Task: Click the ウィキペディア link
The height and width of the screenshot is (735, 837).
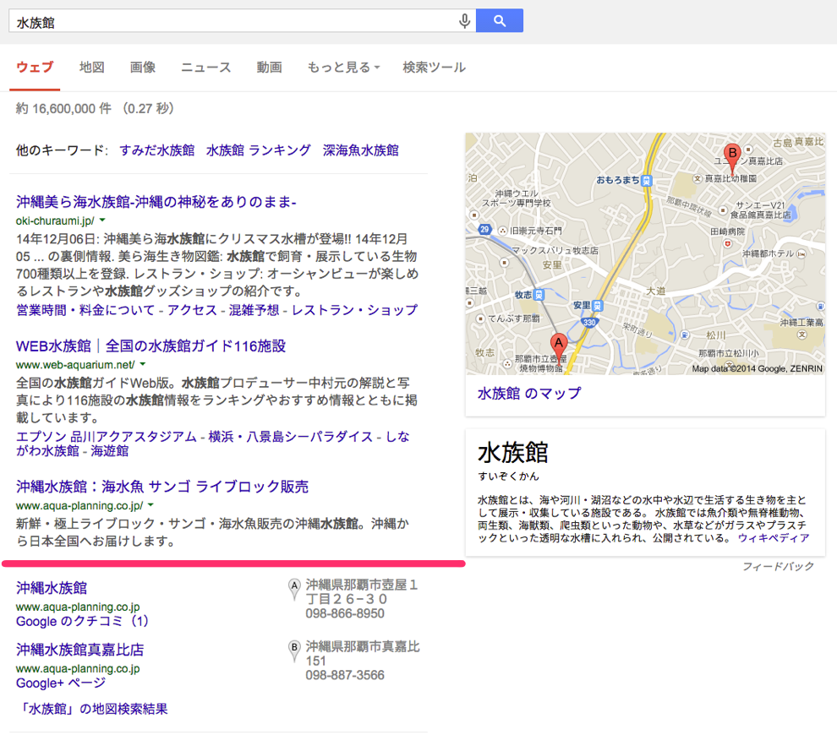Action: point(773,538)
